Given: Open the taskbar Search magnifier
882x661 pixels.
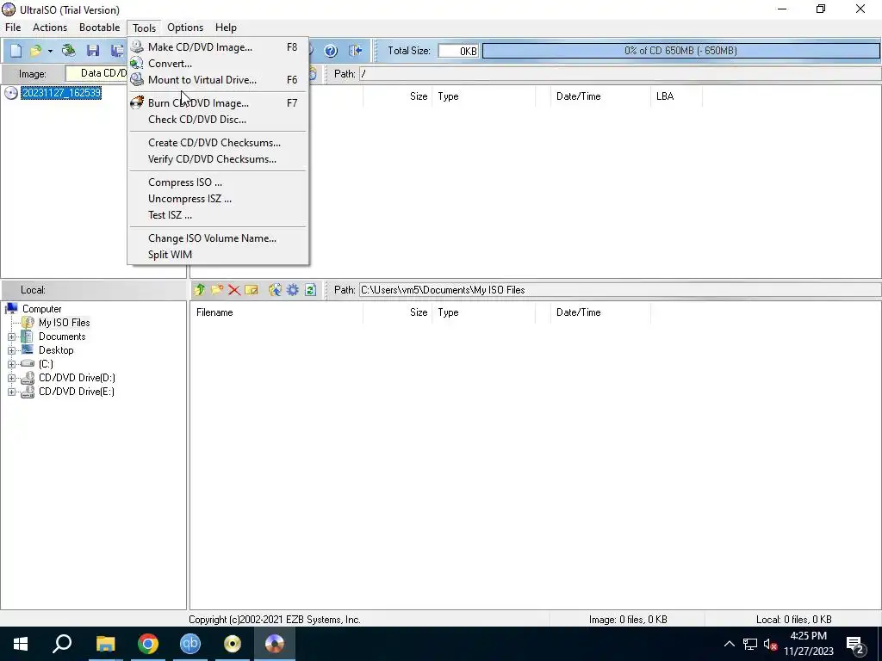Looking at the screenshot, I should (x=62, y=644).
